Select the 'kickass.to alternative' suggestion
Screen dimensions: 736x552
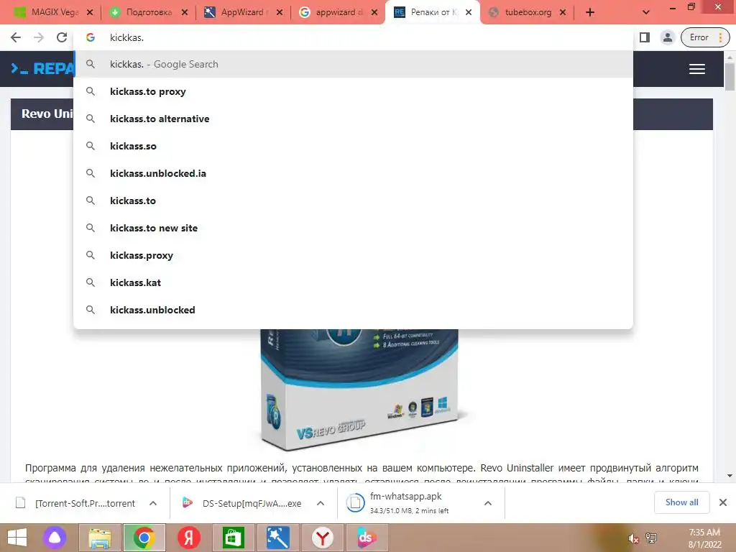[x=353, y=119]
